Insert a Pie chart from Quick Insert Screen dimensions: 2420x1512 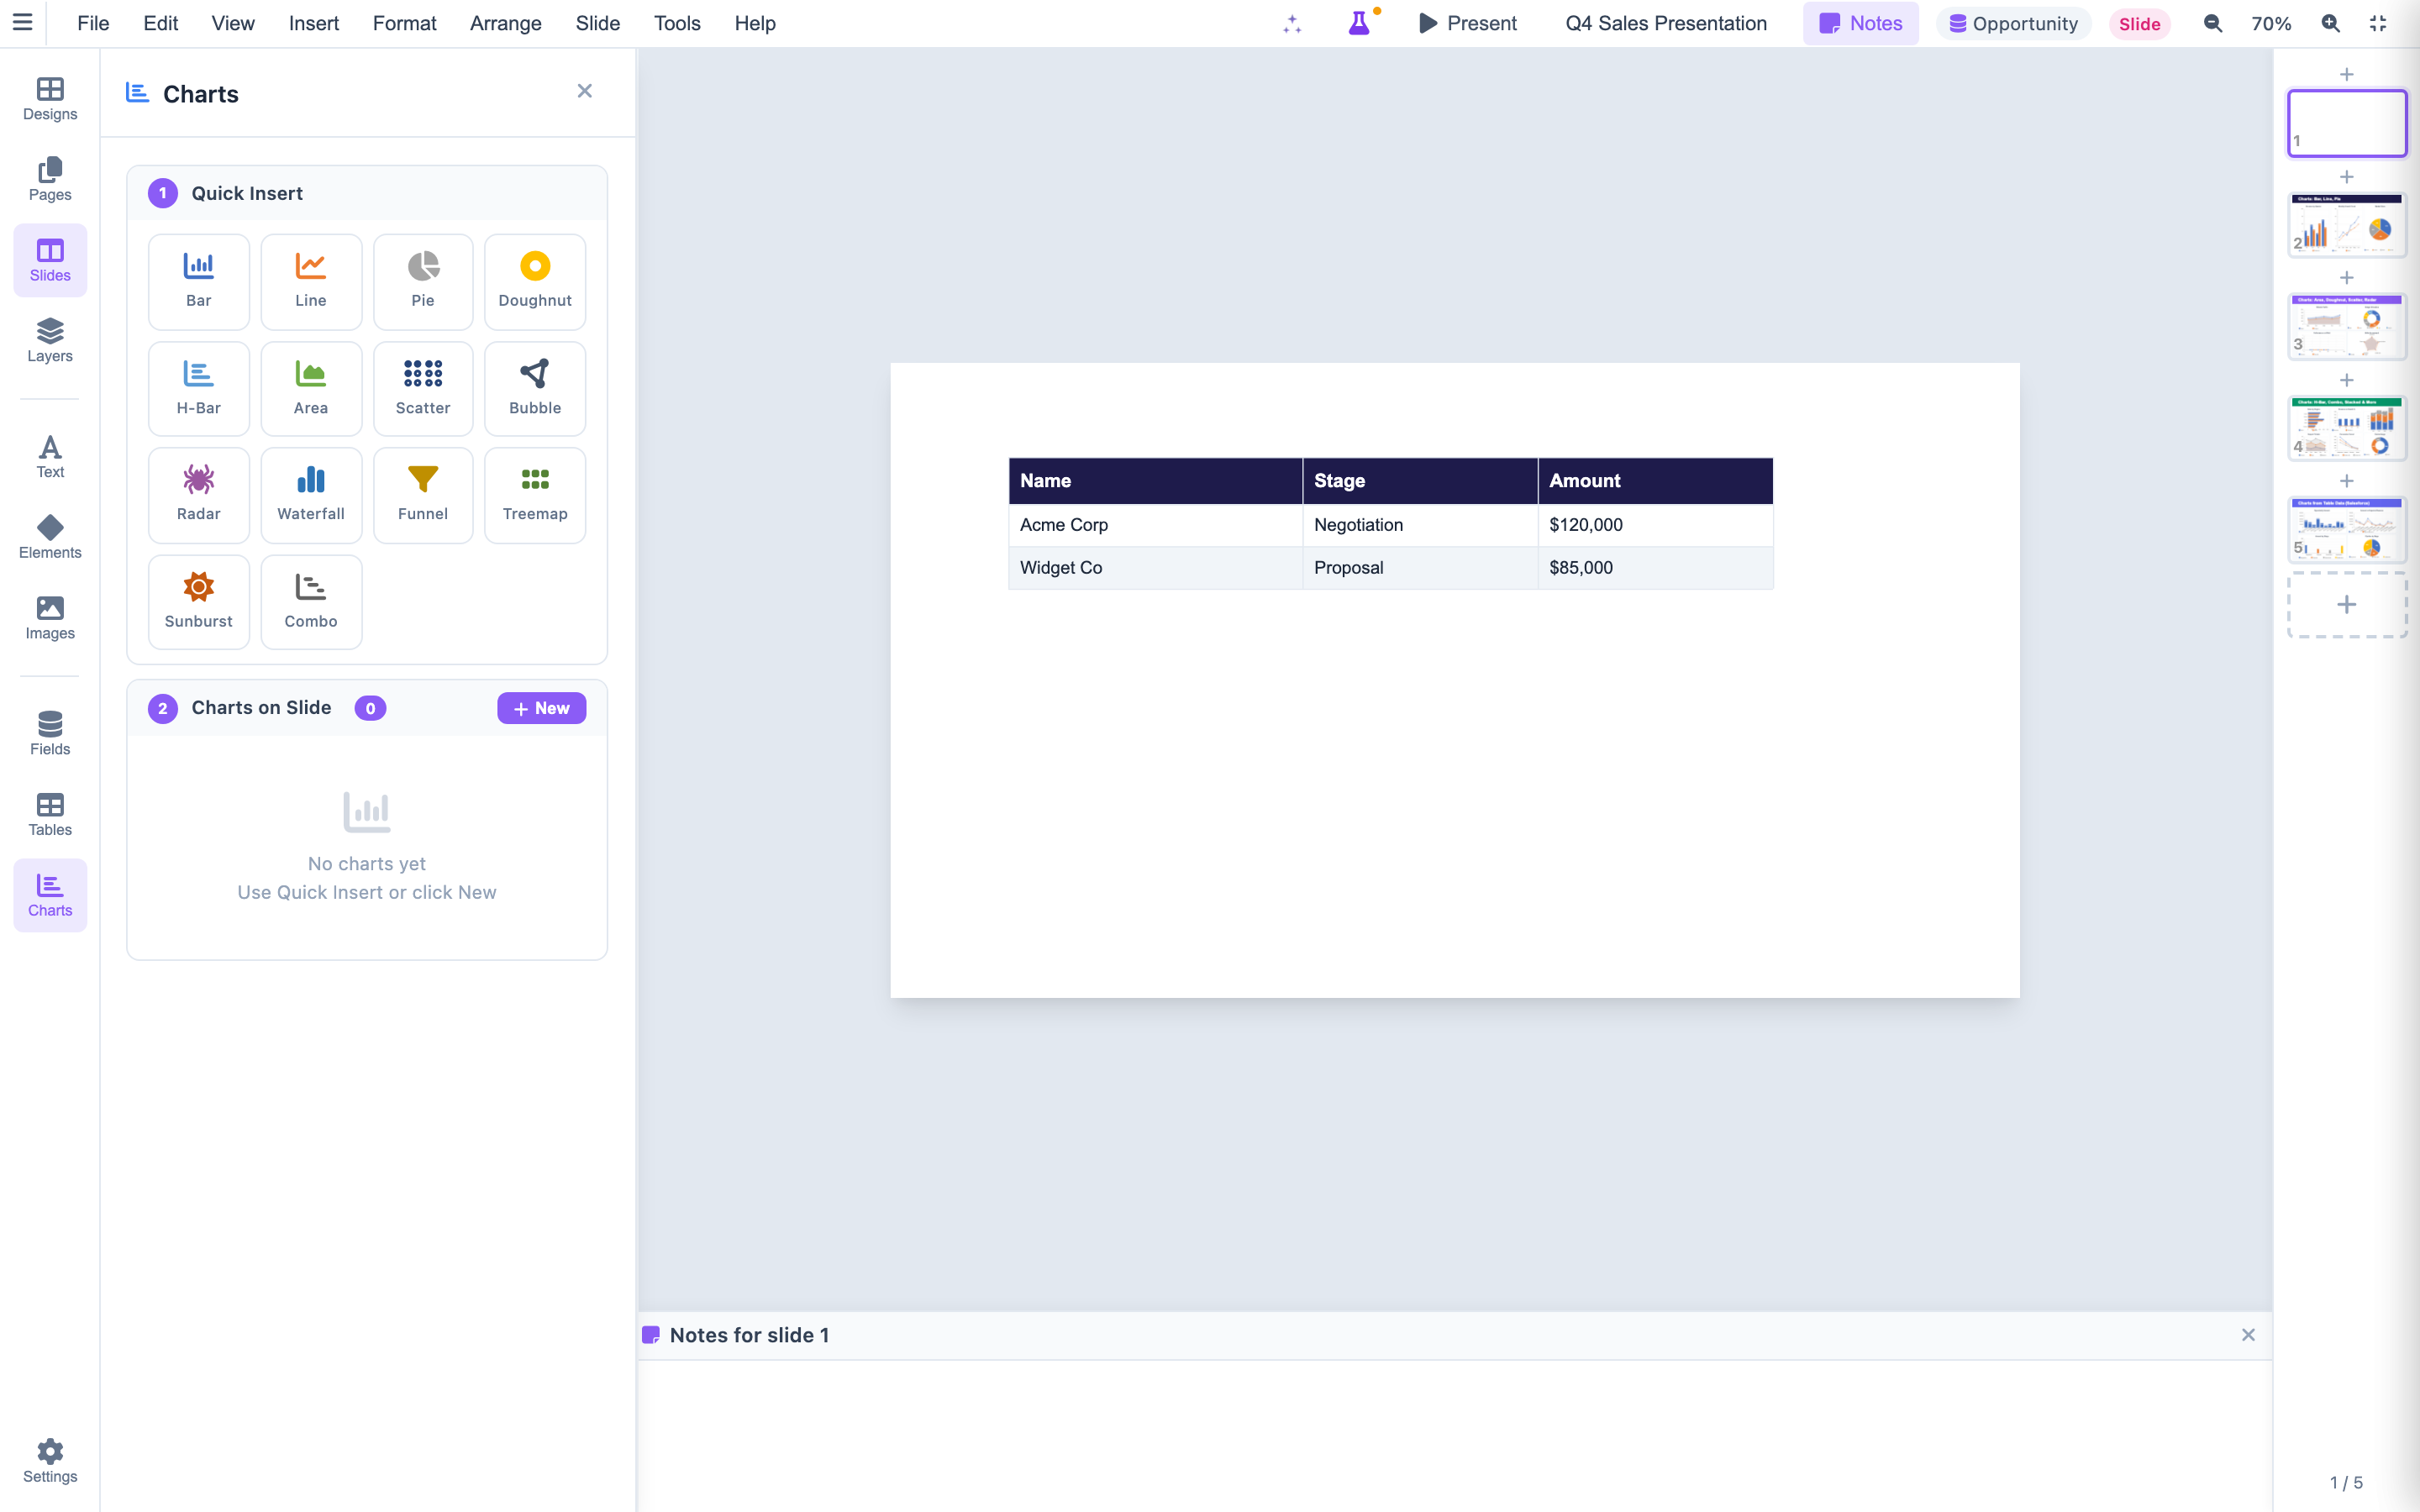tap(422, 281)
